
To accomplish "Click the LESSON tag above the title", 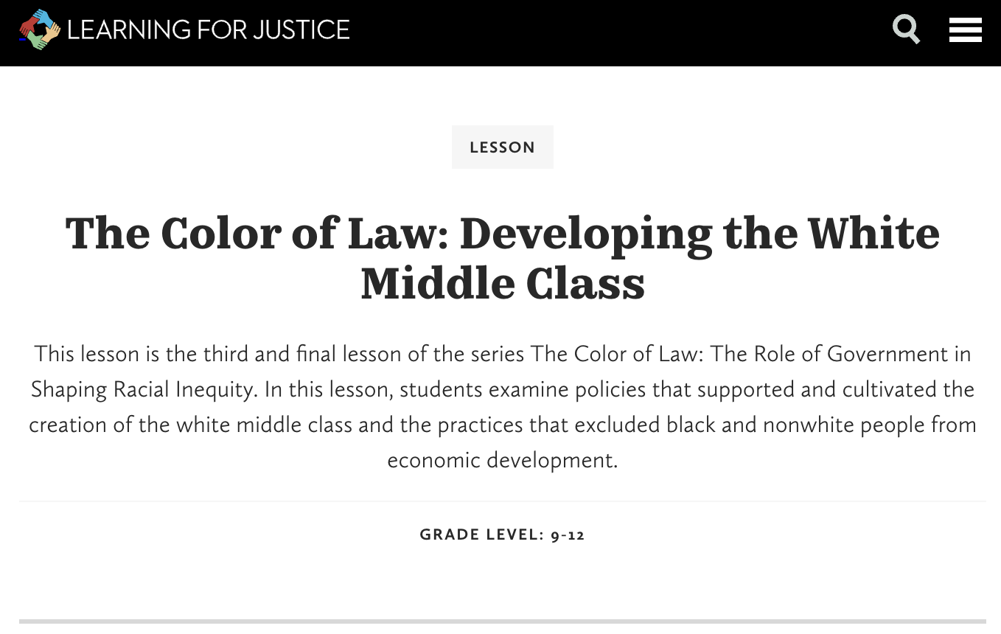I will pyautogui.click(x=502, y=147).
